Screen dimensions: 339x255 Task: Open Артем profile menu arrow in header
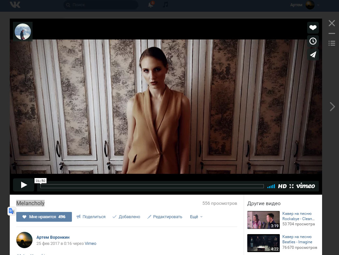(x=318, y=5)
